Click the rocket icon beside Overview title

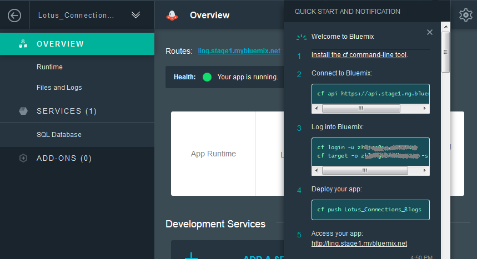pos(172,15)
